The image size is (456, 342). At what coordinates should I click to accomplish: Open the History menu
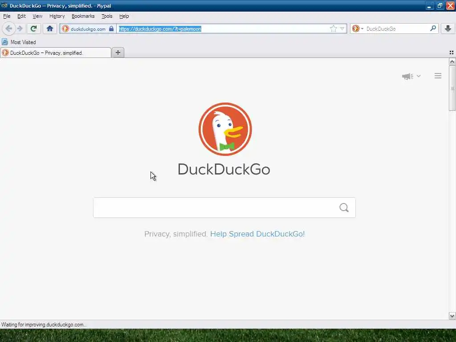(x=57, y=16)
